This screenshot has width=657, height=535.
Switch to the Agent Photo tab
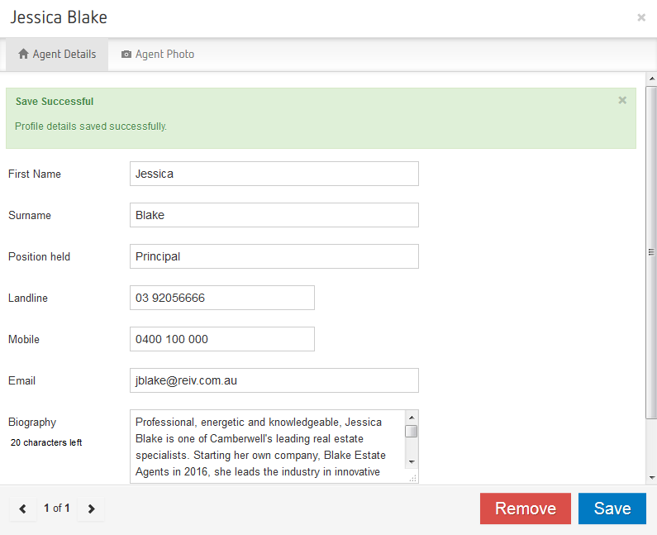(158, 55)
